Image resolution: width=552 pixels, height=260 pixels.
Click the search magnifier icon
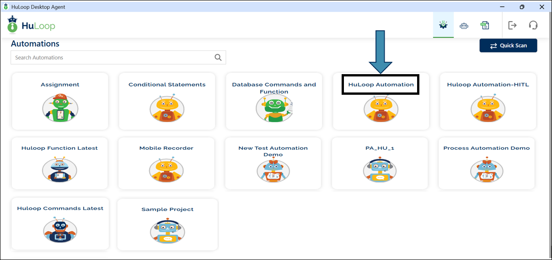coord(218,58)
